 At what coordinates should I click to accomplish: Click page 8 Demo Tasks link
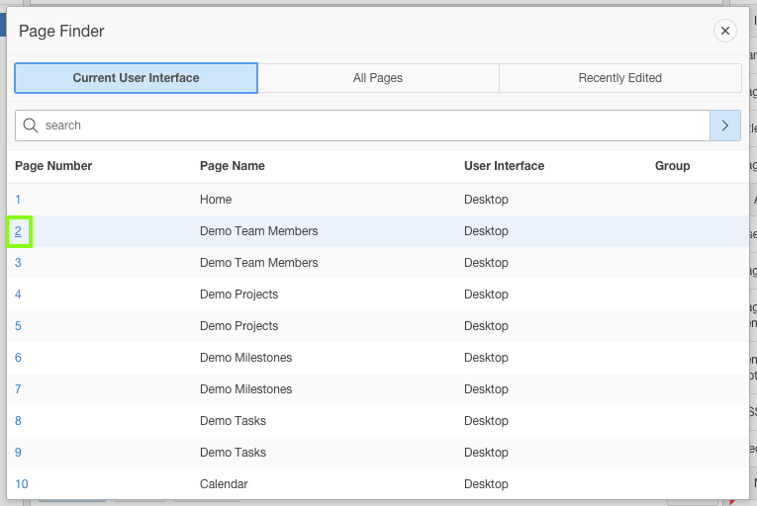point(18,421)
